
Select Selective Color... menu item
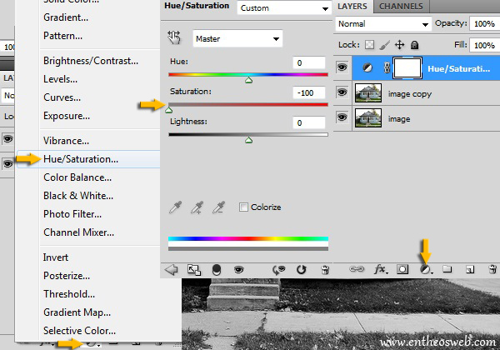point(79,331)
